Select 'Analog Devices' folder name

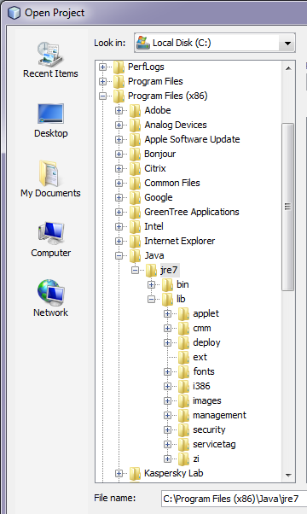click(176, 125)
